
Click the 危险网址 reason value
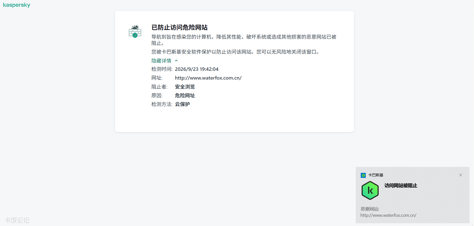point(185,95)
